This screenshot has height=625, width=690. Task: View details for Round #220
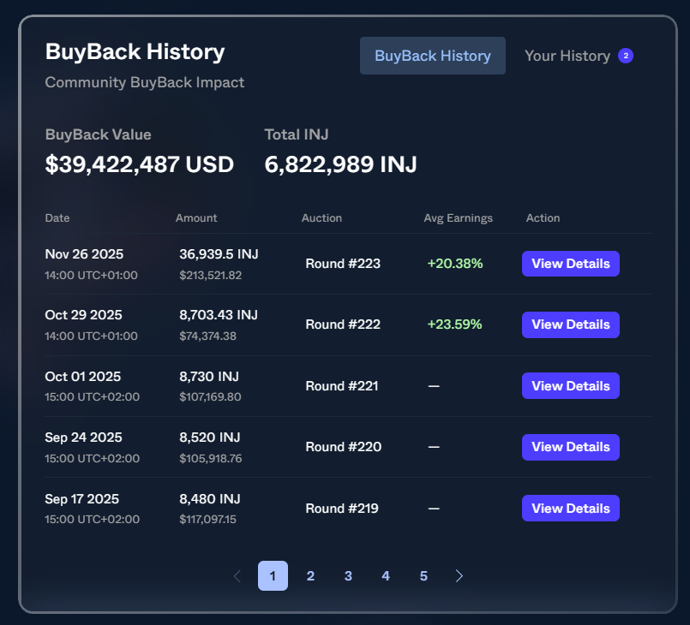click(x=570, y=446)
